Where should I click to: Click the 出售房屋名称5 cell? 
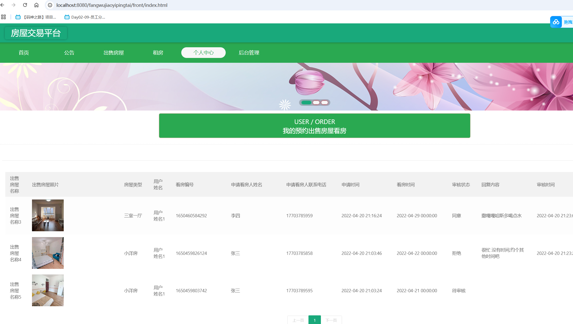click(x=15, y=290)
